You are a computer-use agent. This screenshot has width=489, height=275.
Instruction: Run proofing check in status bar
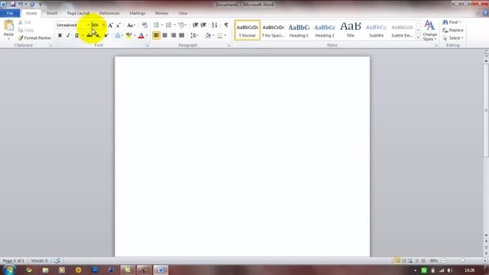pos(57,260)
